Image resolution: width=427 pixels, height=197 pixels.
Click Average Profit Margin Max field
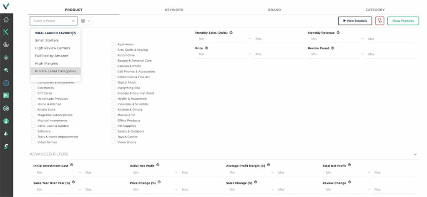pos(296,172)
